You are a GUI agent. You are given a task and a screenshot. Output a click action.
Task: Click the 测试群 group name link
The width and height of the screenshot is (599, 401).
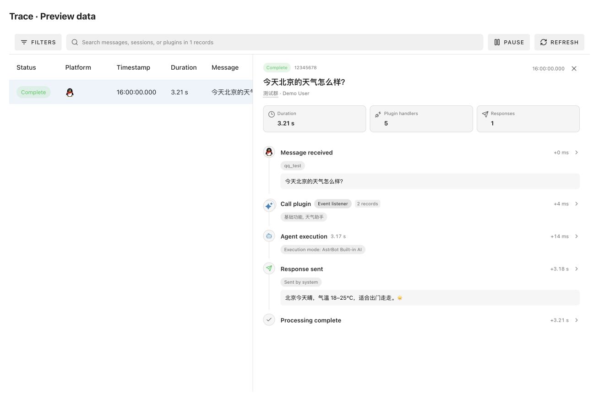point(271,93)
